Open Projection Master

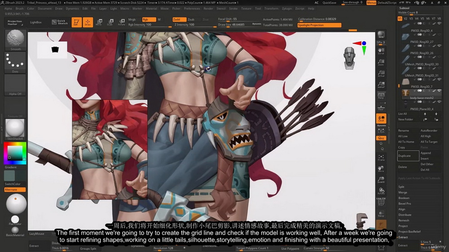[15, 22]
